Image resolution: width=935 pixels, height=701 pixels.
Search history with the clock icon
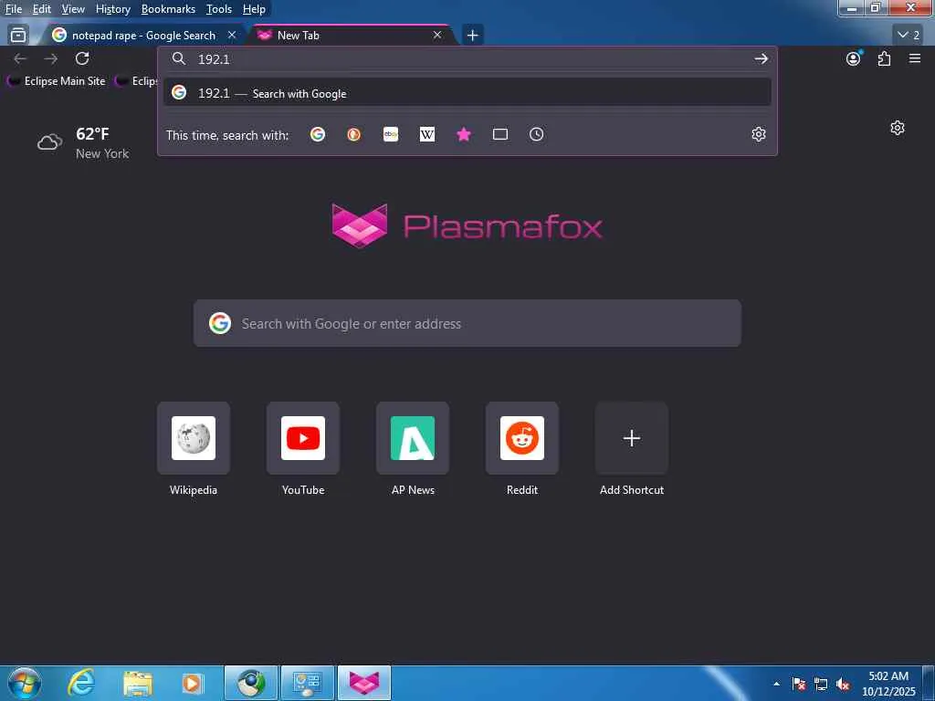[x=537, y=135]
